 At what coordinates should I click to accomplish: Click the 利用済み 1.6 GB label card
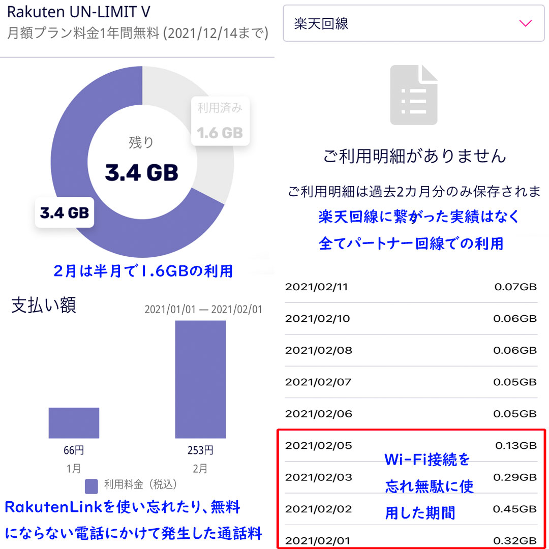220,121
